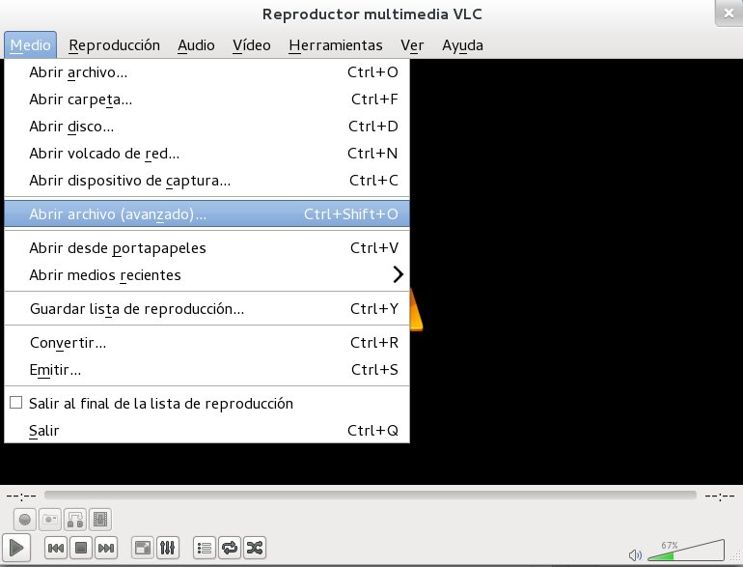Take a snapshot with camera icon
Image resolution: width=743 pixels, height=567 pixels.
click(x=50, y=520)
